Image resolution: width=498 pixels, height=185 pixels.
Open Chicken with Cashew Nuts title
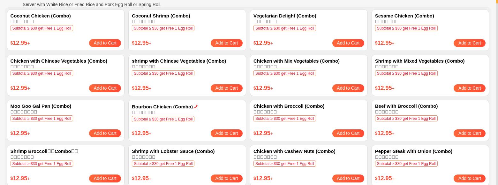click(x=294, y=151)
